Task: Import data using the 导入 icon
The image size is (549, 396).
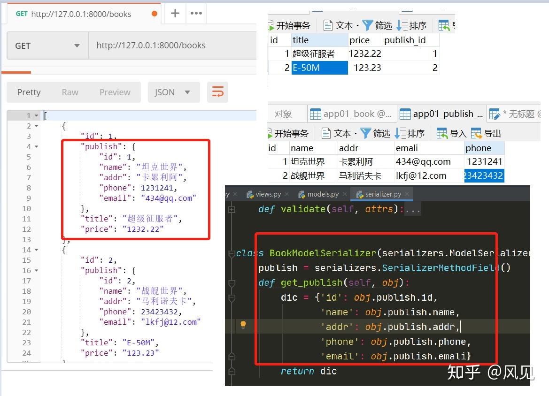Action: (451, 133)
